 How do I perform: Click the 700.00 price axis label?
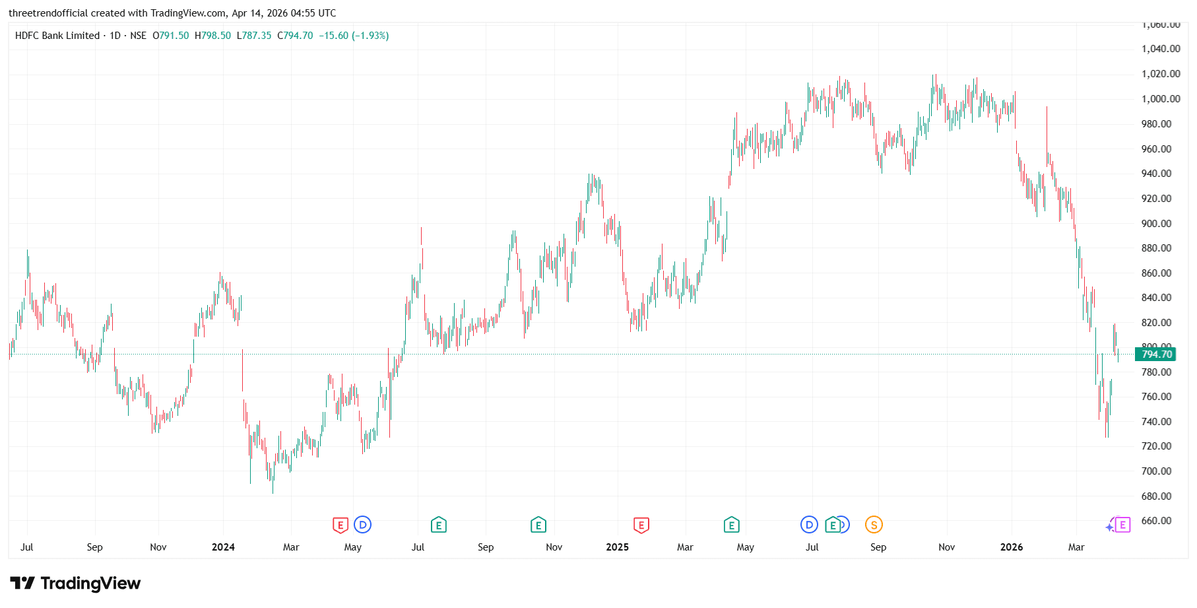(x=1156, y=471)
